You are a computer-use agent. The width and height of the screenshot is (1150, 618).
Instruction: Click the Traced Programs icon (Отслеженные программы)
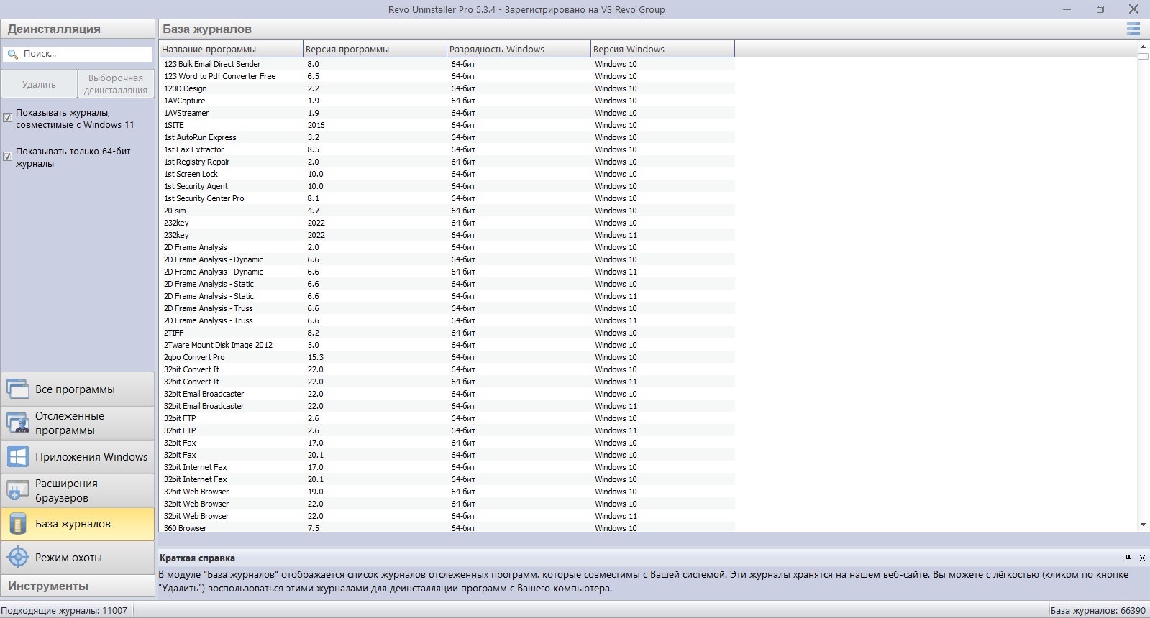point(18,423)
